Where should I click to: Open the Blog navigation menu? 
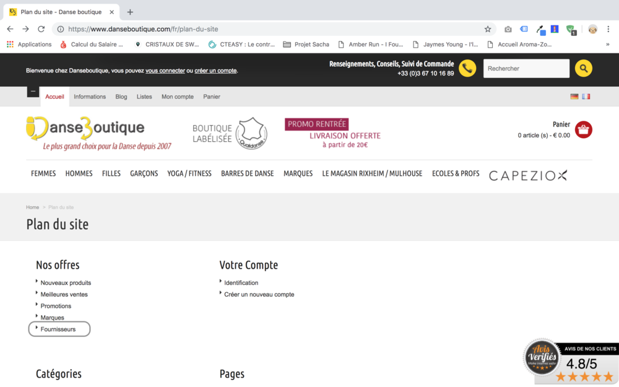(x=121, y=97)
